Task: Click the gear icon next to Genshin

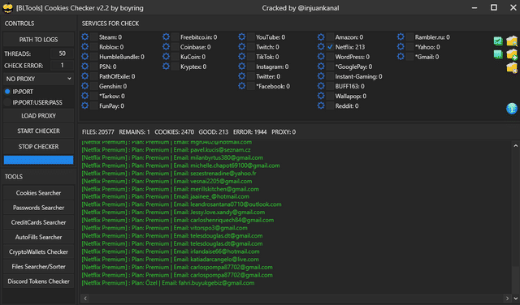Action: pyautogui.click(x=84, y=86)
